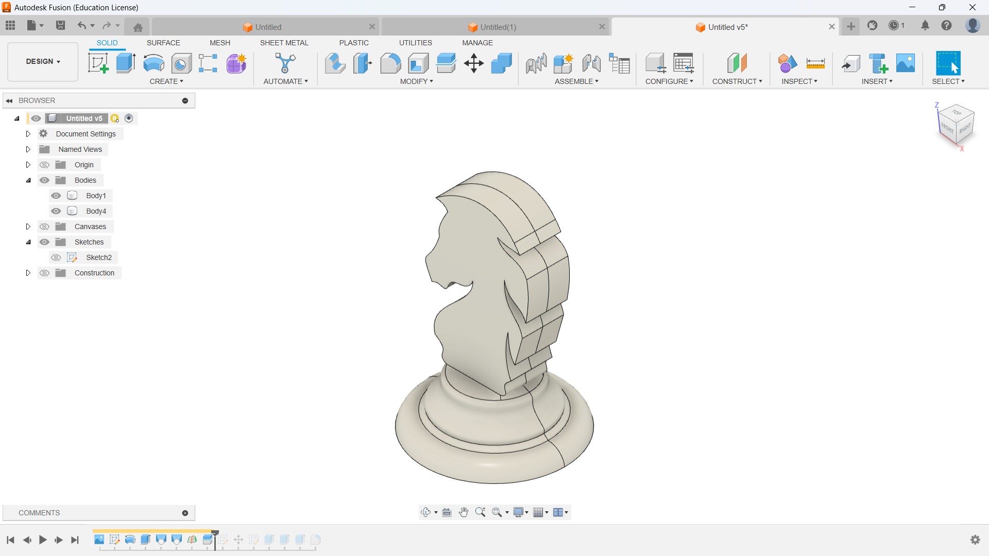Switch to the SURFACE tab
989x556 pixels.
point(163,43)
